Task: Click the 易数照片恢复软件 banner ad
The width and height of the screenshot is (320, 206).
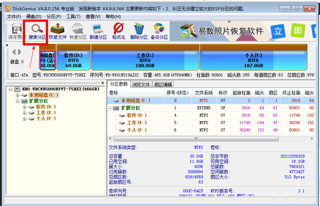Action: click(x=243, y=31)
